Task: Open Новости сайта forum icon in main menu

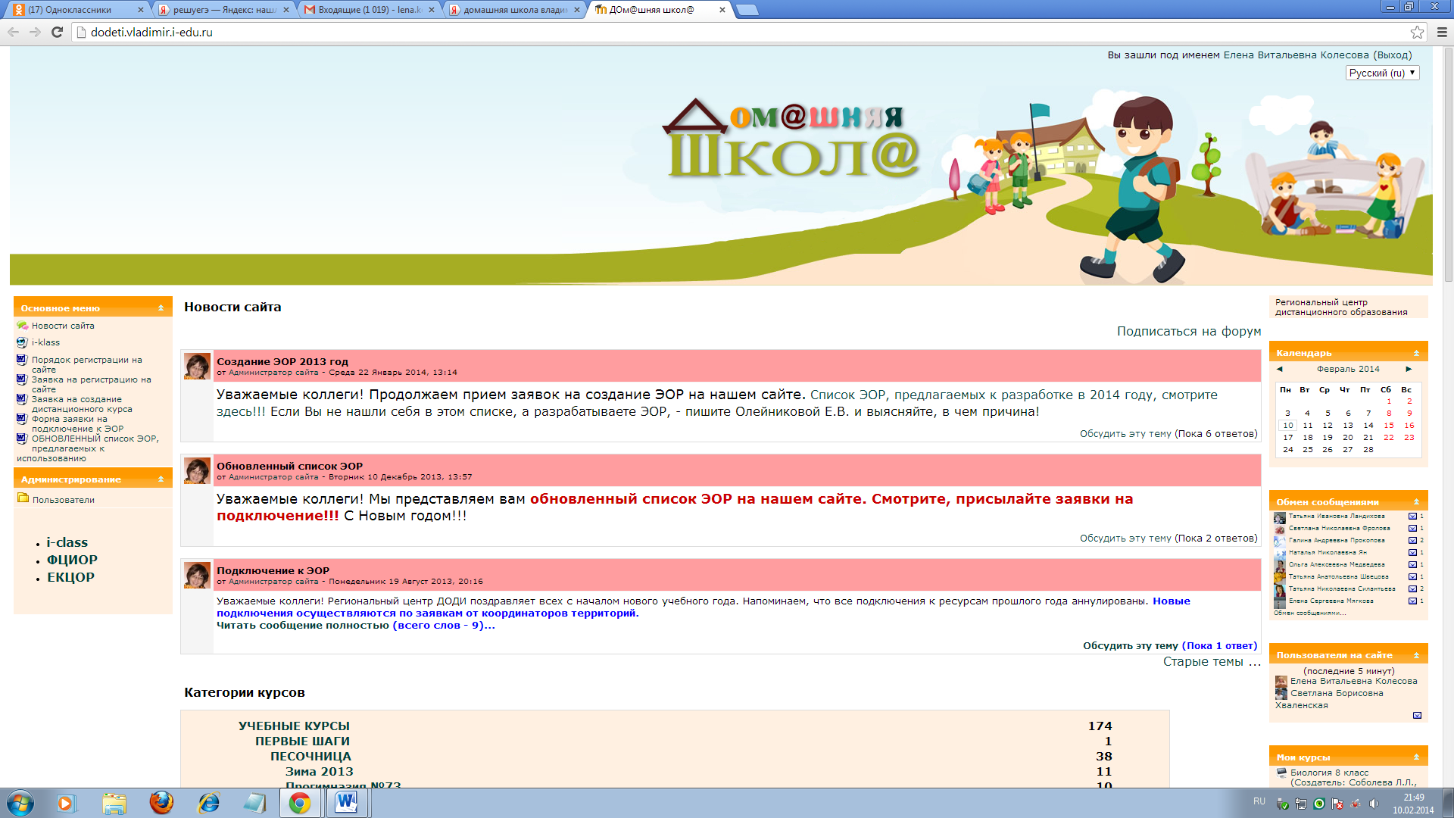Action: point(22,326)
